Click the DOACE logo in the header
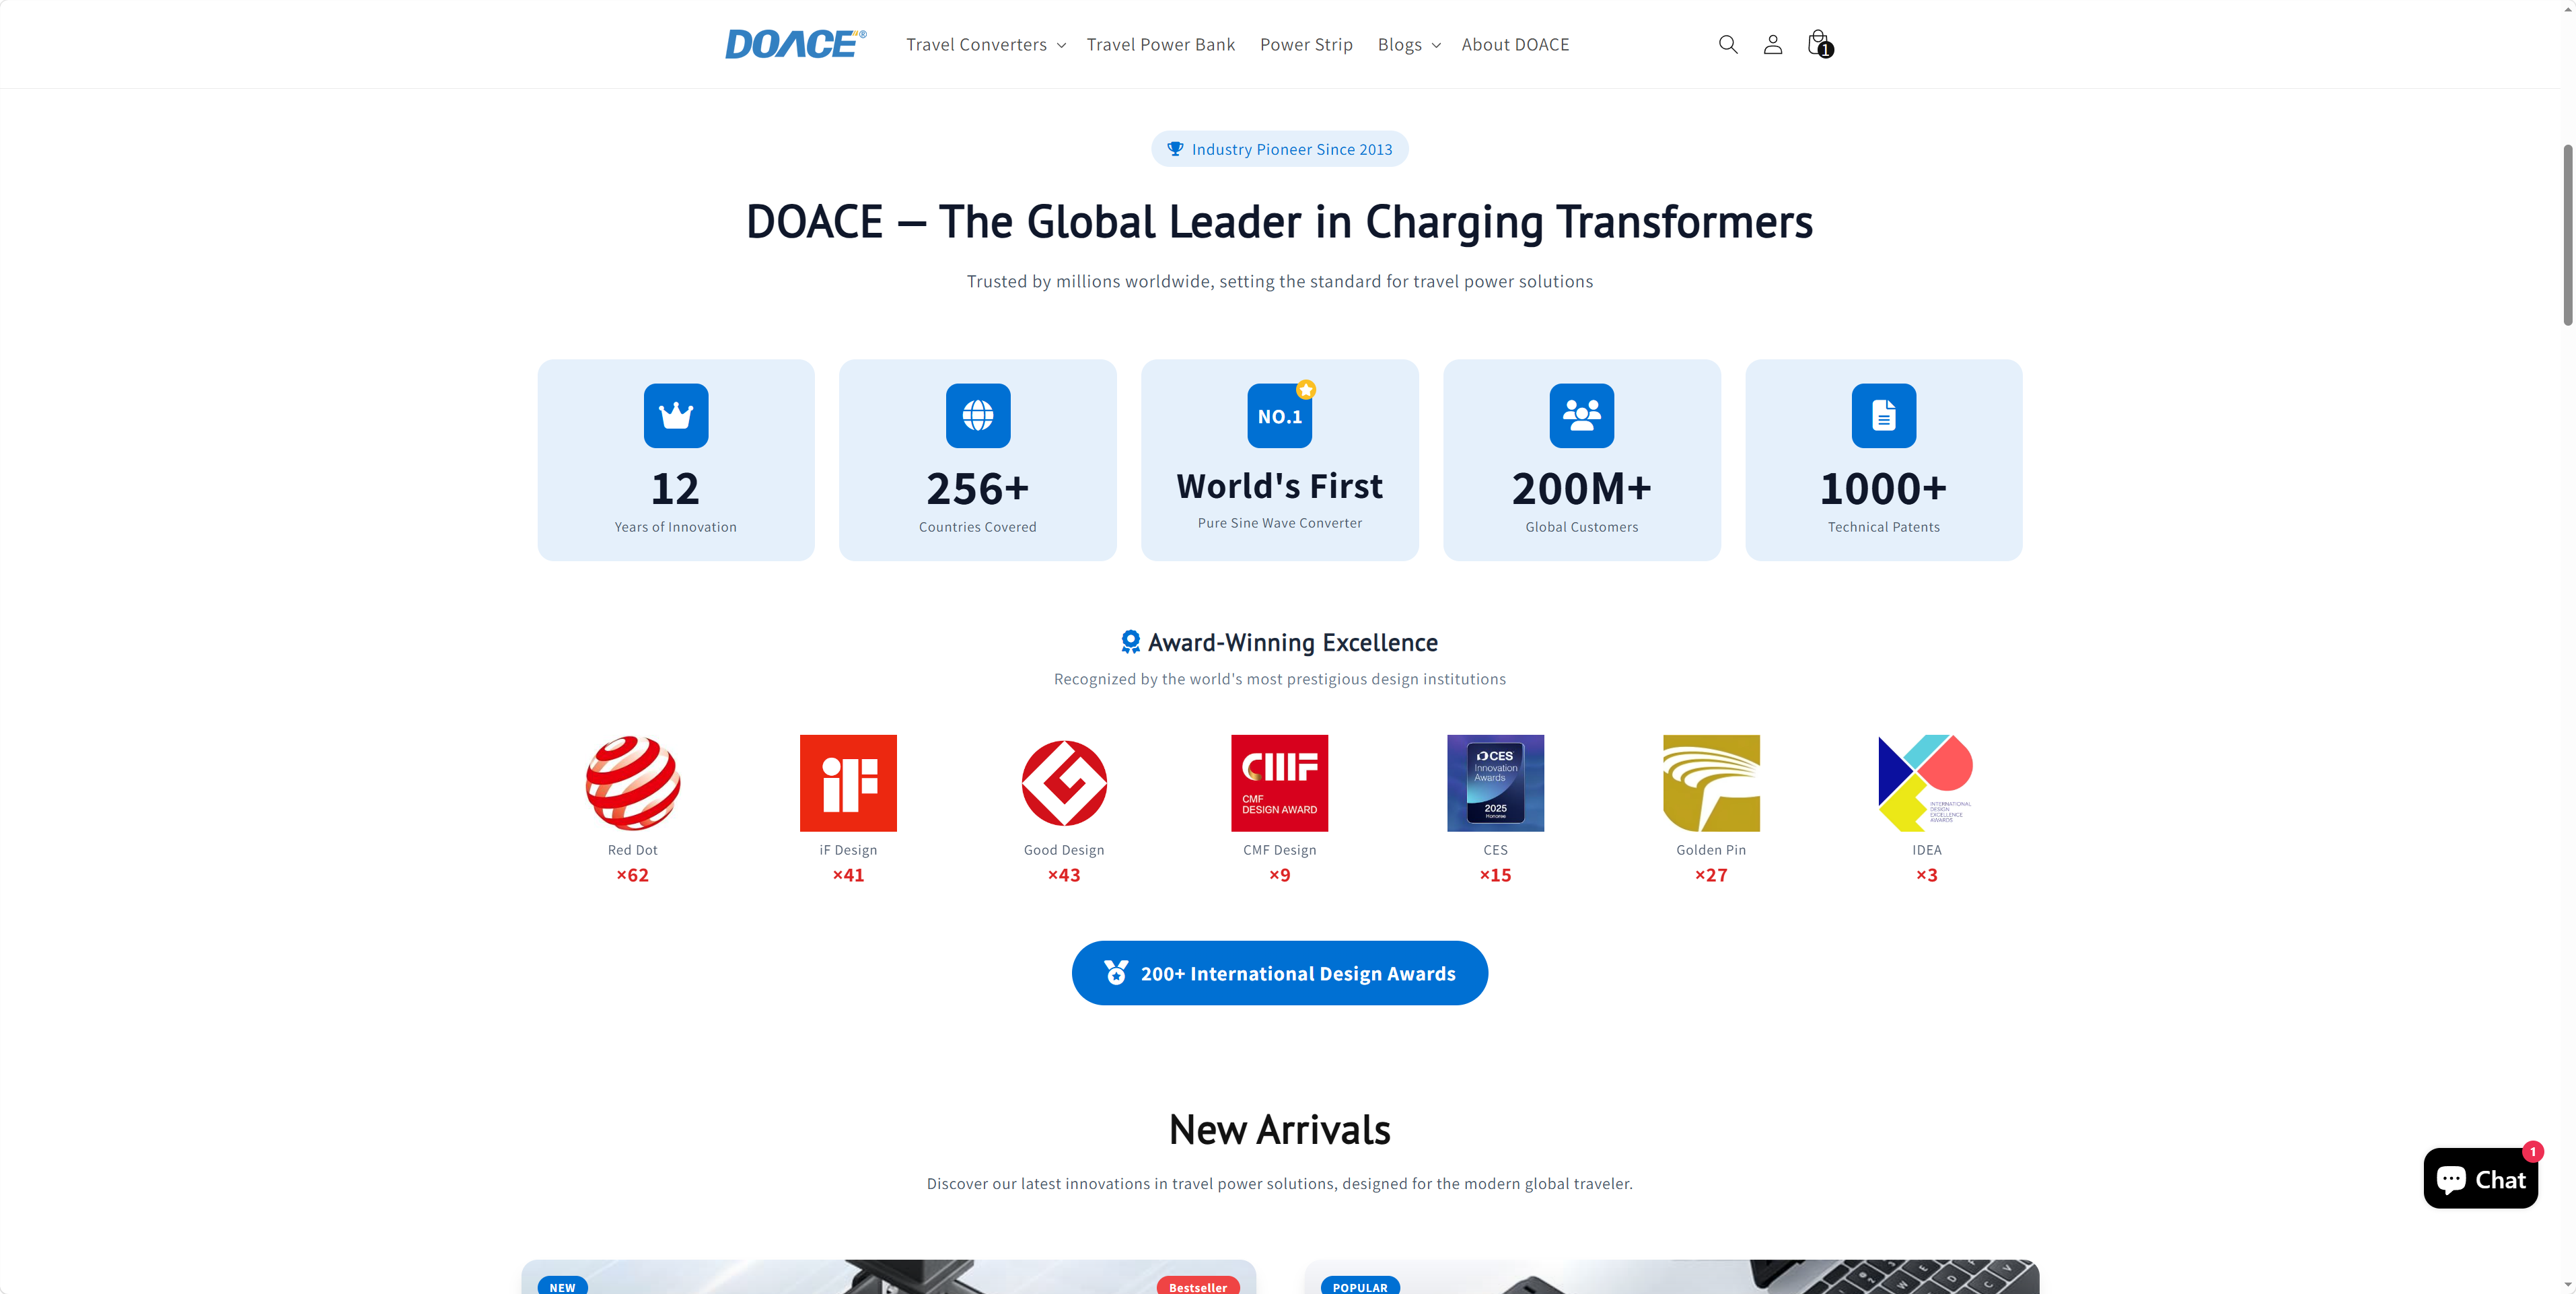The image size is (2576, 1294). 795,44
